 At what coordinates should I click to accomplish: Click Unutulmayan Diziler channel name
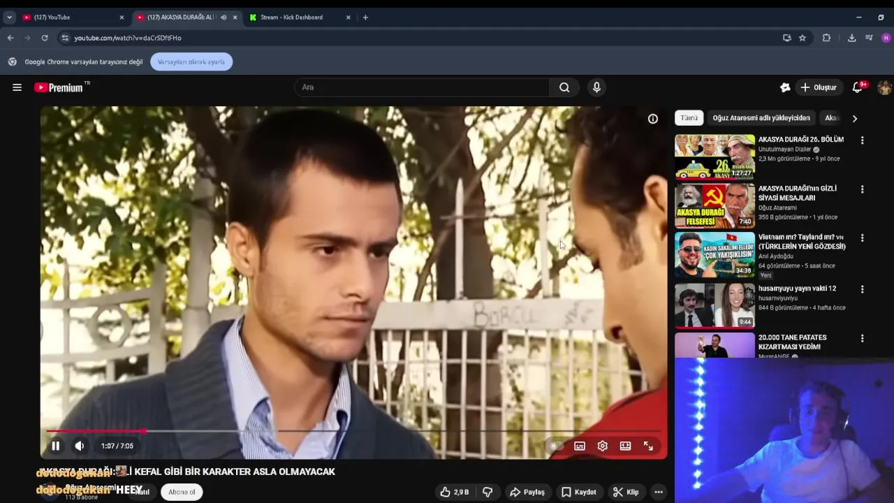tap(785, 150)
